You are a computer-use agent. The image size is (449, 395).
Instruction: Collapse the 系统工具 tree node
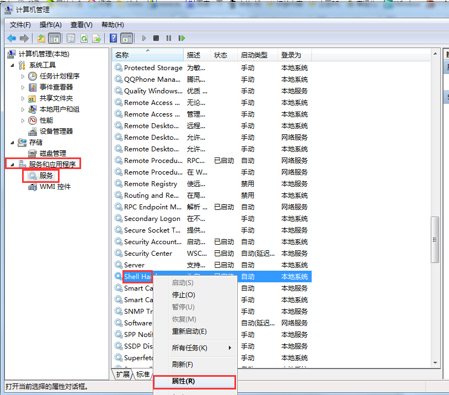click(x=12, y=65)
